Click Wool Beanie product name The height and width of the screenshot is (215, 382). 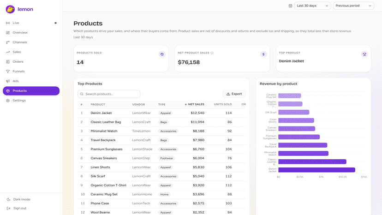[100, 212]
